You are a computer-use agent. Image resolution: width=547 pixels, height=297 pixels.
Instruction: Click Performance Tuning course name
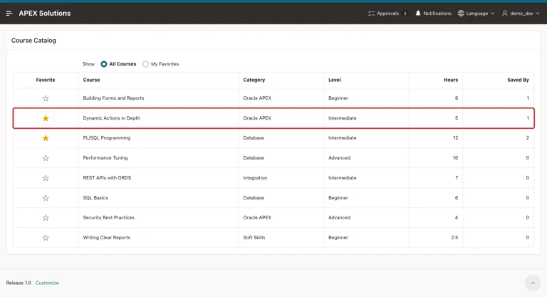click(105, 157)
